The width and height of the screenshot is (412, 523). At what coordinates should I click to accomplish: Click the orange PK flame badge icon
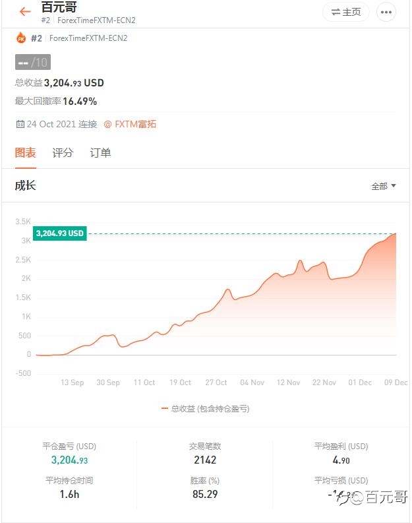[x=21, y=38]
